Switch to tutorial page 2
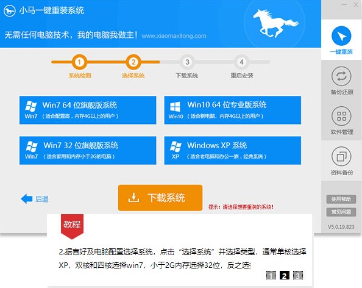Screen dimensions: 362x288 click(285, 276)
